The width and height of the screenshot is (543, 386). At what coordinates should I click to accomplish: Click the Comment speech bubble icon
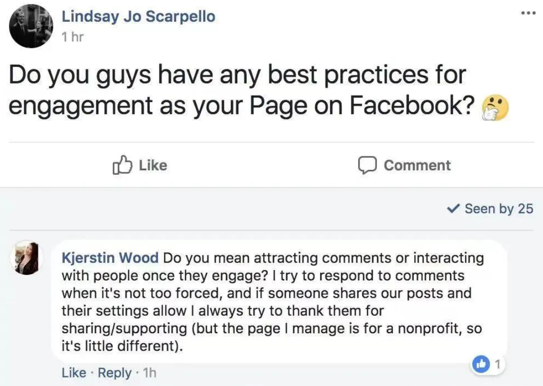pyautogui.click(x=367, y=165)
